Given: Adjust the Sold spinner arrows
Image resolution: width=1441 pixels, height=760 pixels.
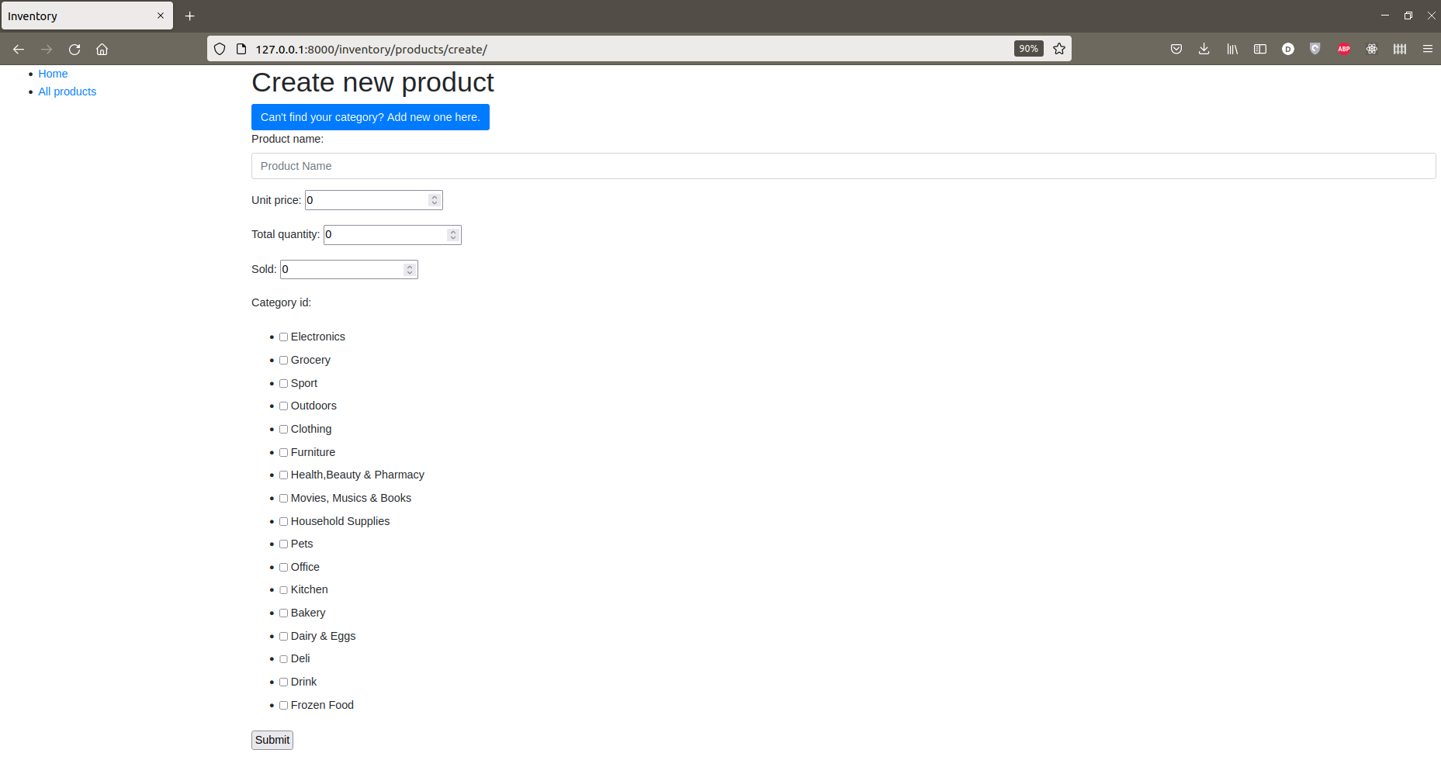Looking at the screenshot, I should click(x=410, y=269).
